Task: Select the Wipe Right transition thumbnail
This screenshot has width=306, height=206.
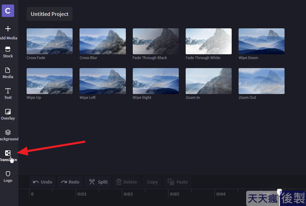Action: [156, 81]
